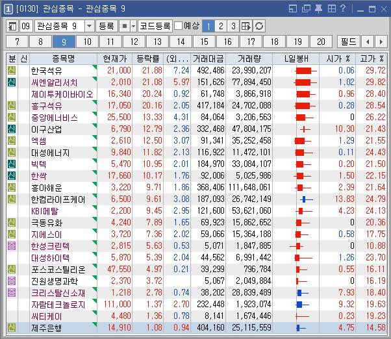Select stock name 씨티케이
Image resolution: width=391 pixels, height=339 pixels.
(46, 316)
